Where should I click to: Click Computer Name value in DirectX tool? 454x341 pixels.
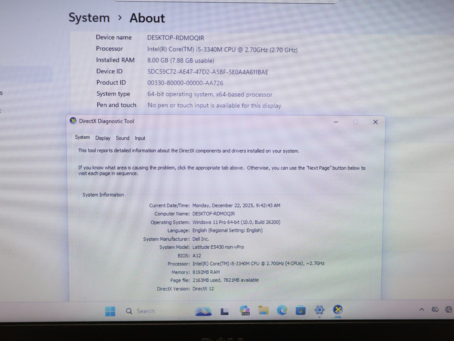tap(214, 214)
